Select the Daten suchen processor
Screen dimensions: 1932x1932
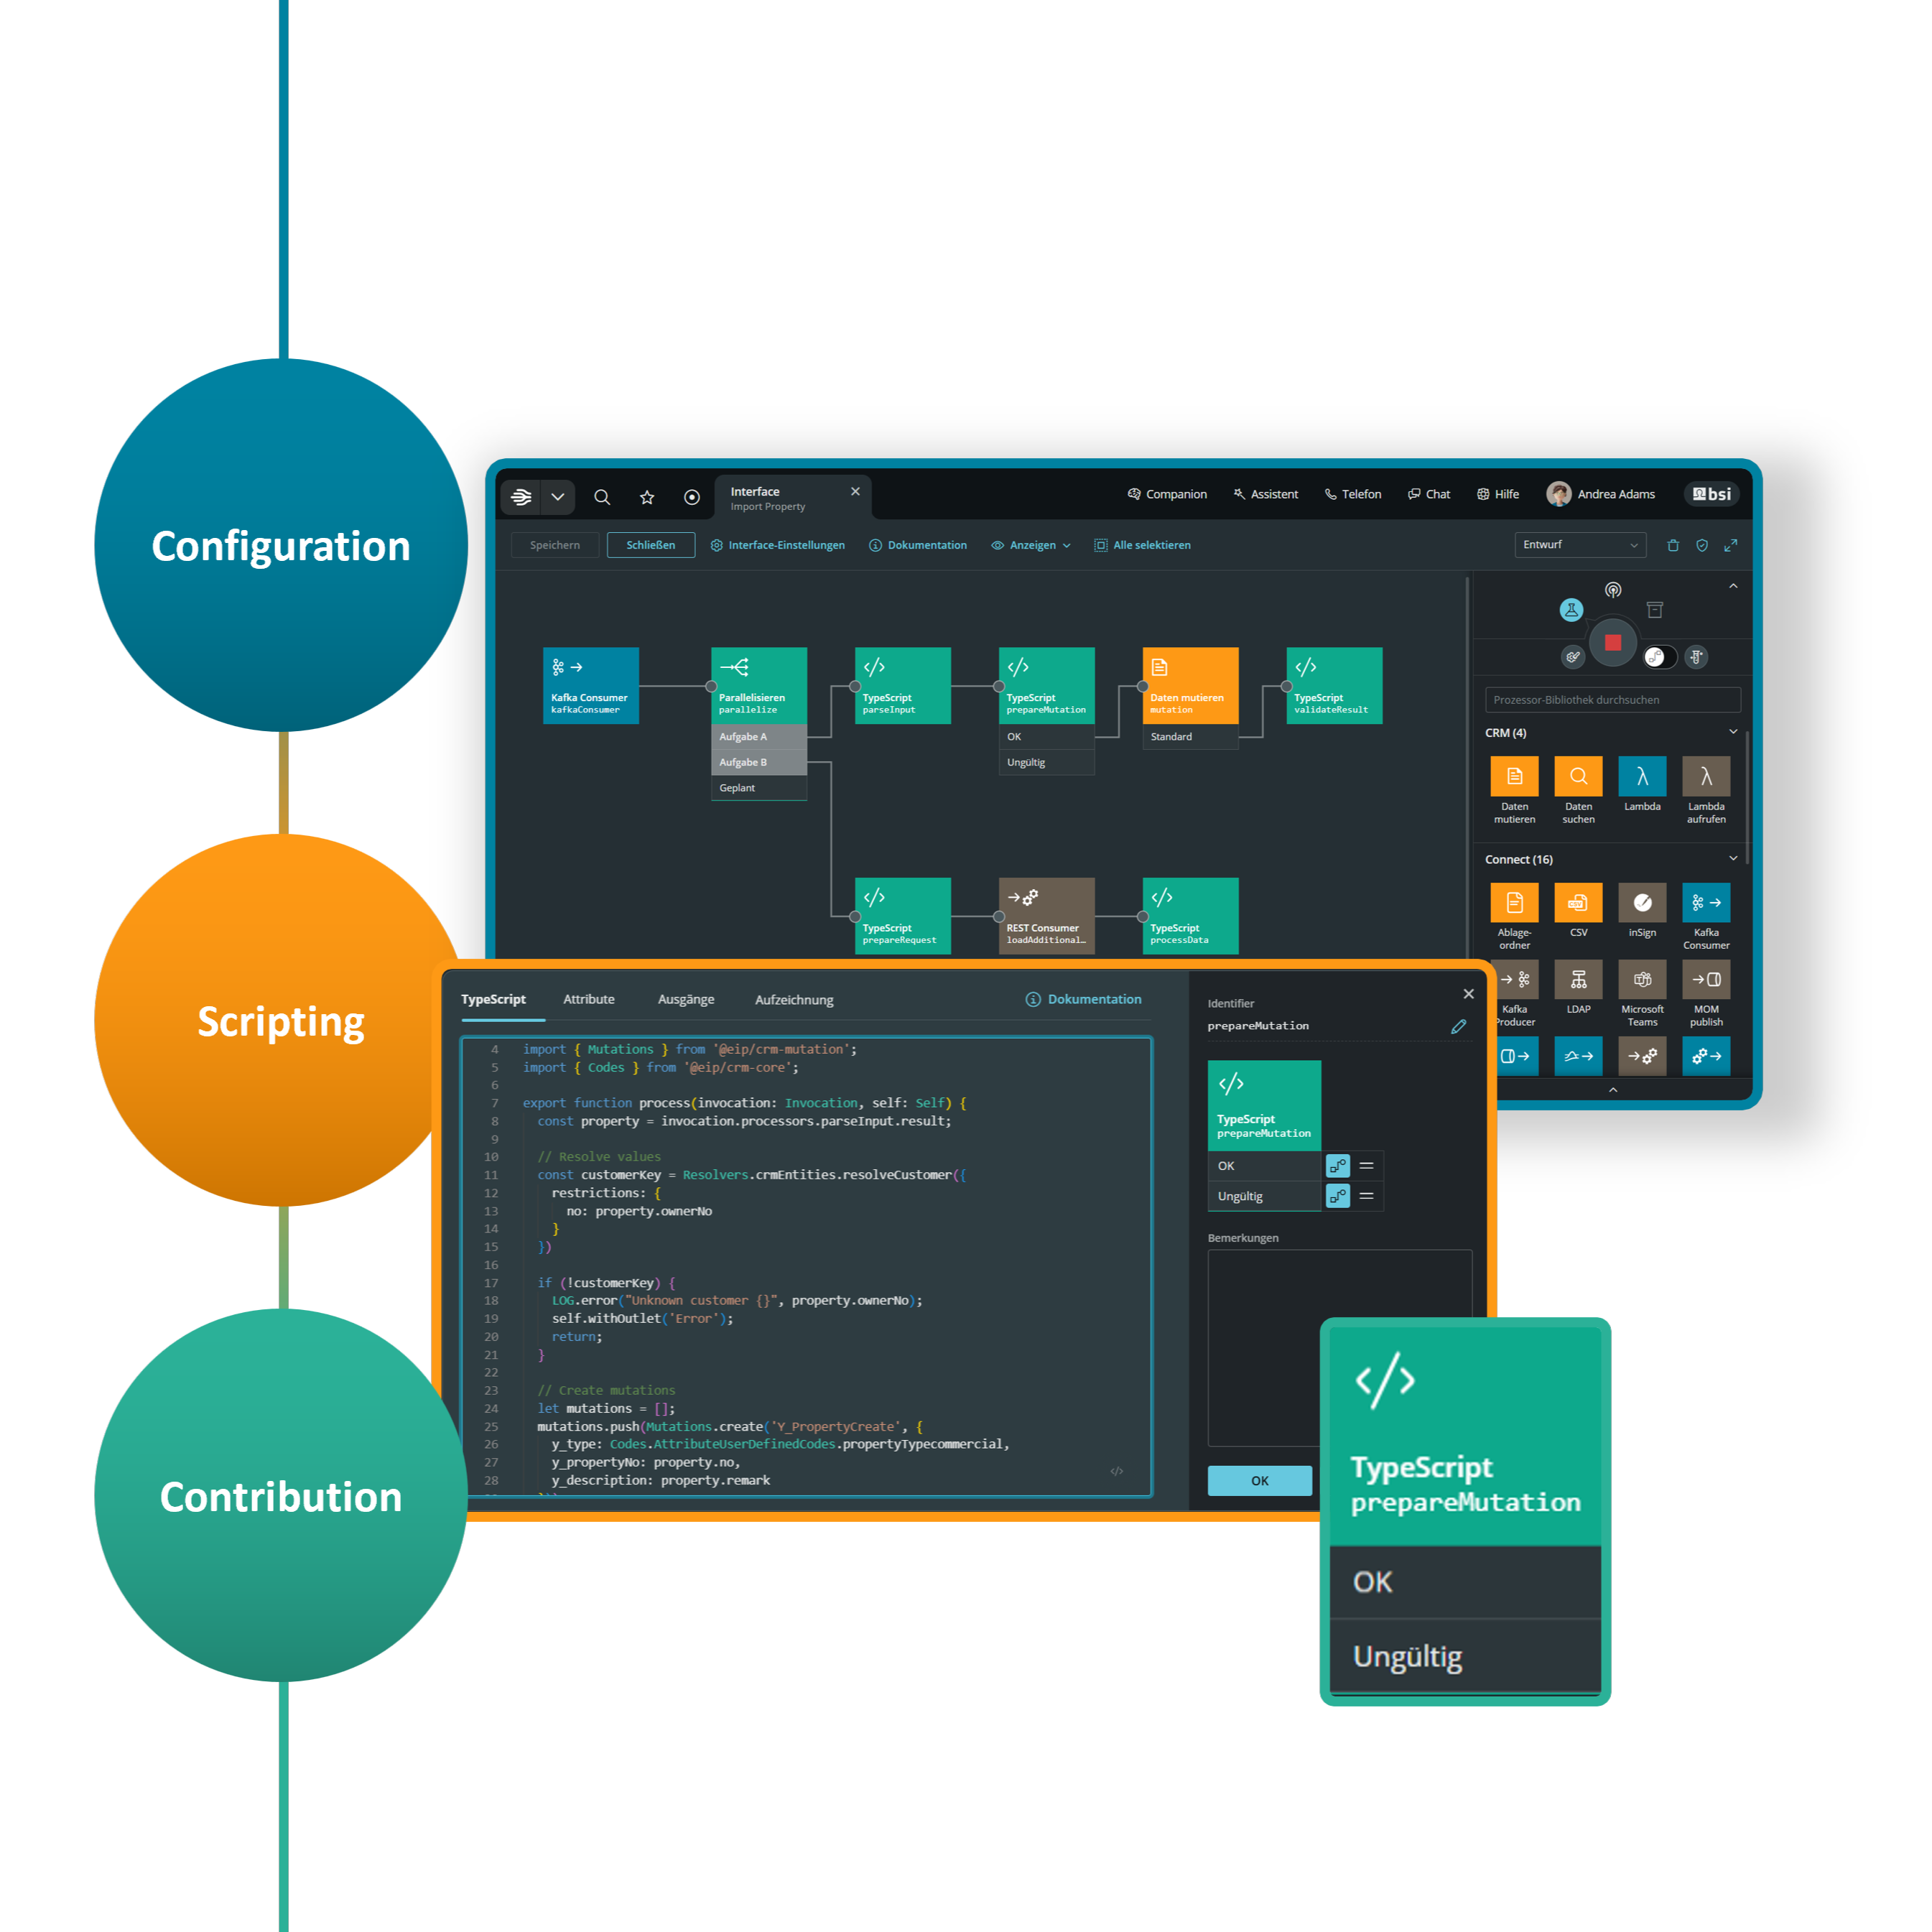1578,777
